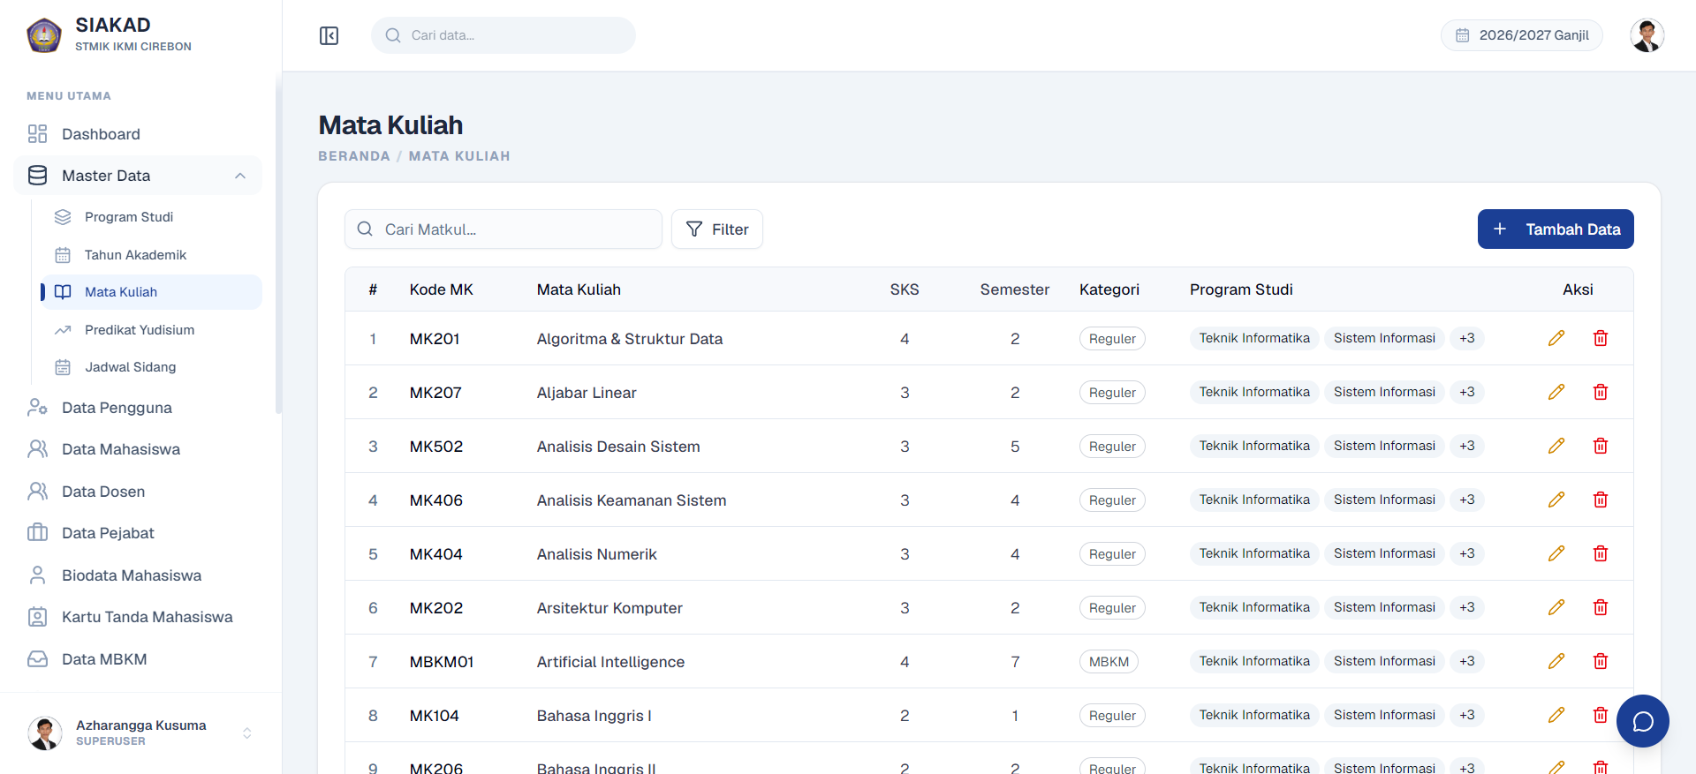Edit Algoritma & Struktur Data row
The width and height of the screenshot is (1696, 774).
(x=1556, y=338)
